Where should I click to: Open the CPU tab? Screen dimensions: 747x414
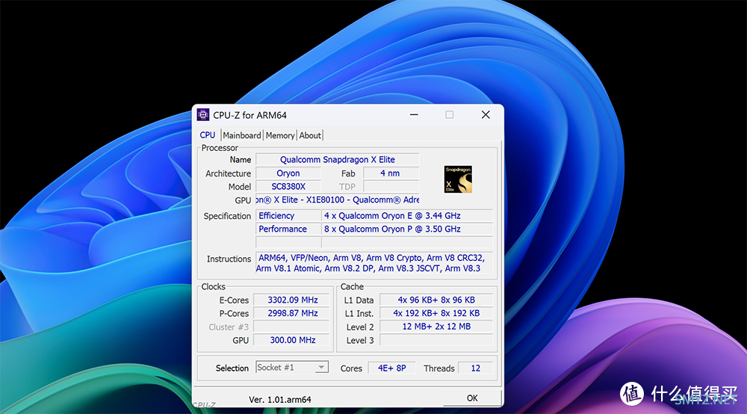(207, 135)
